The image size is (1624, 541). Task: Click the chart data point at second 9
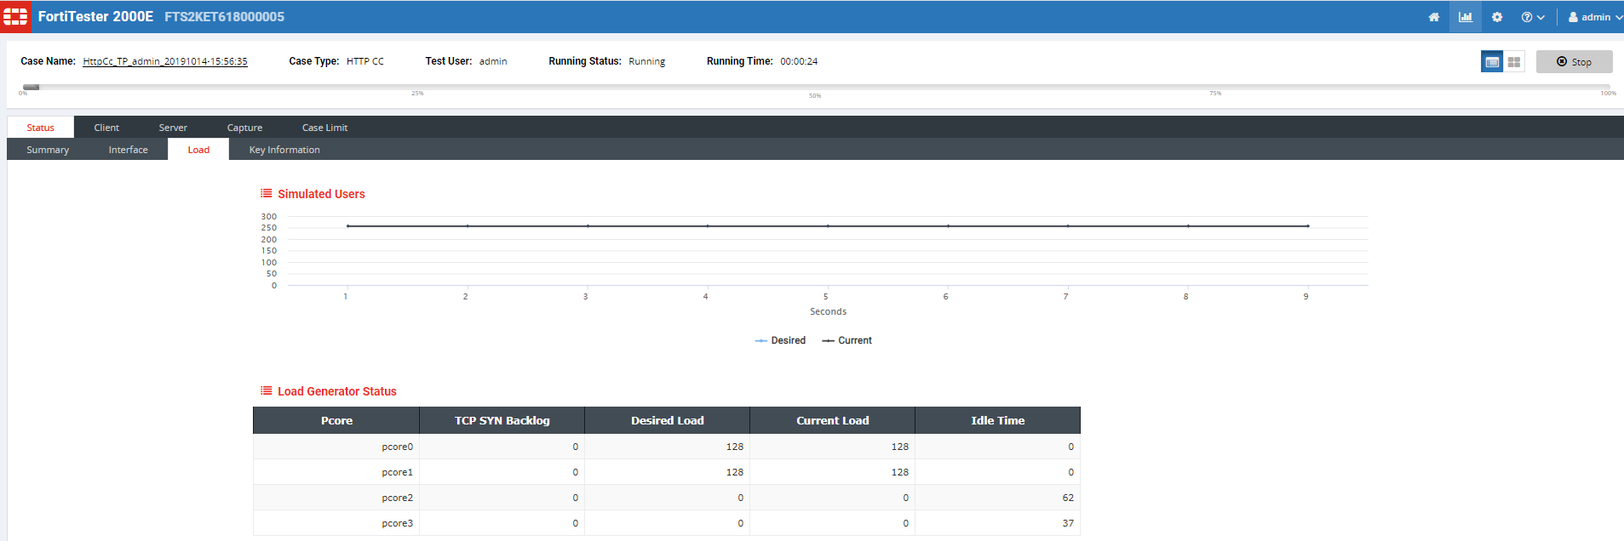pyautogui.click(x=1307, y=226)
